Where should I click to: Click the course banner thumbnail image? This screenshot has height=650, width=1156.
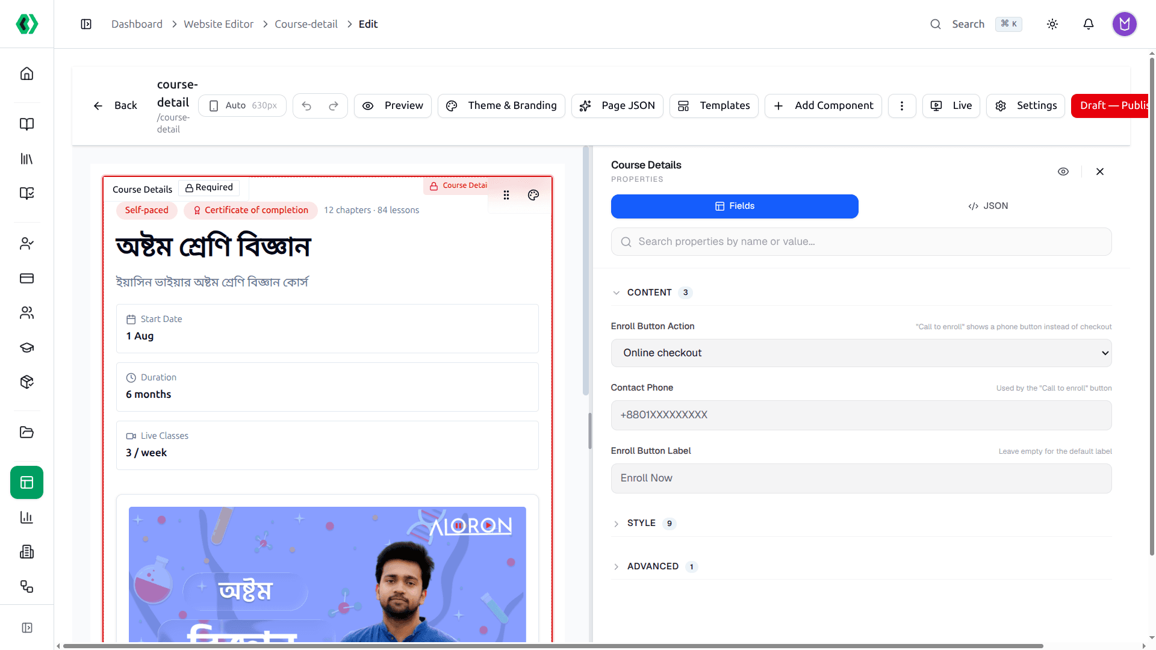click(x=327, y=574)
